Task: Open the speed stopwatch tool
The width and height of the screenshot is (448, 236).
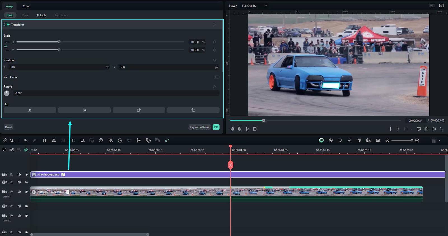Action: coord(120,140)
